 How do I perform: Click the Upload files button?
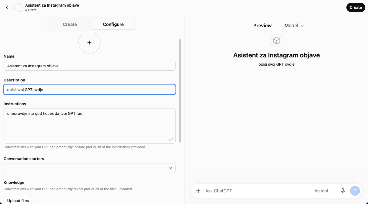click(18, 200)
